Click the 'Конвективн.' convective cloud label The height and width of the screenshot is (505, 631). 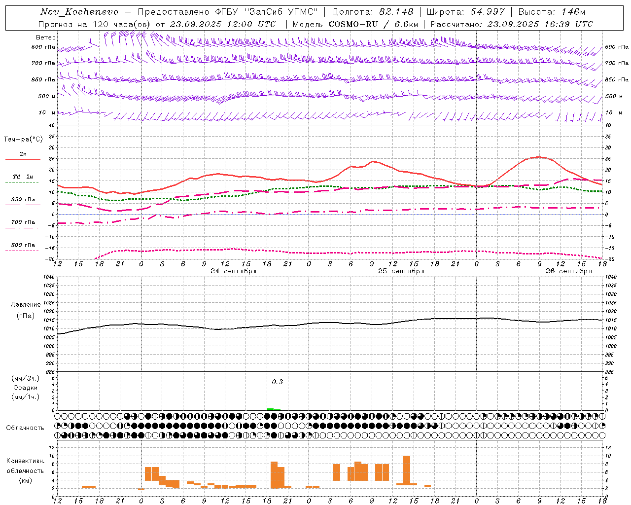[x=26, y=461]
